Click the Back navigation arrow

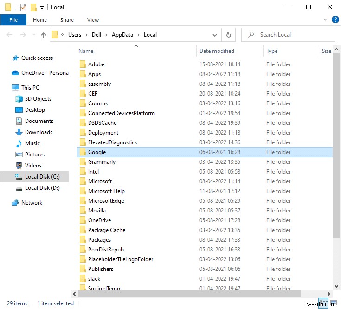pyautogui.click(x=9, y=35)
